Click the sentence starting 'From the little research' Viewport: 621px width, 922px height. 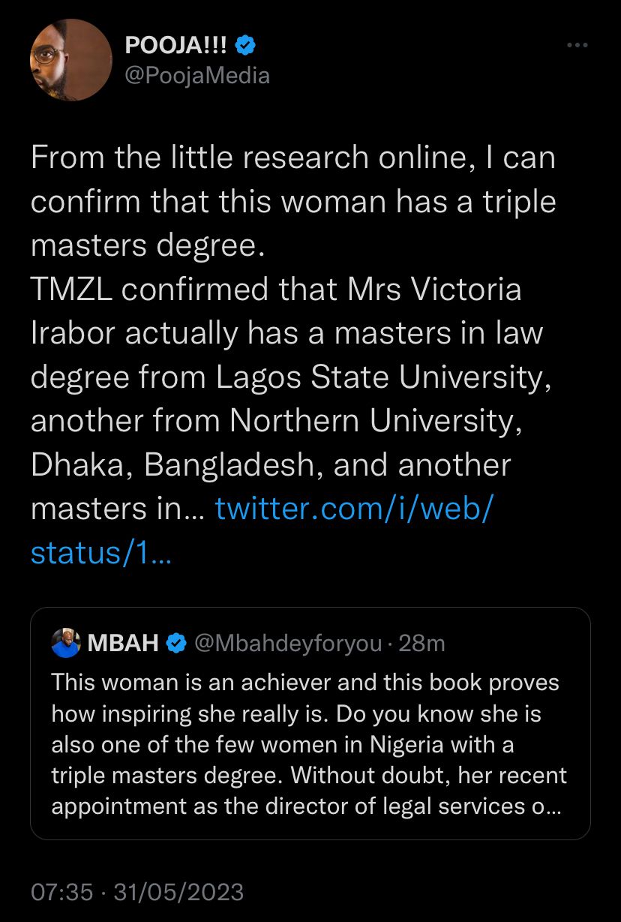click(292, 158)
